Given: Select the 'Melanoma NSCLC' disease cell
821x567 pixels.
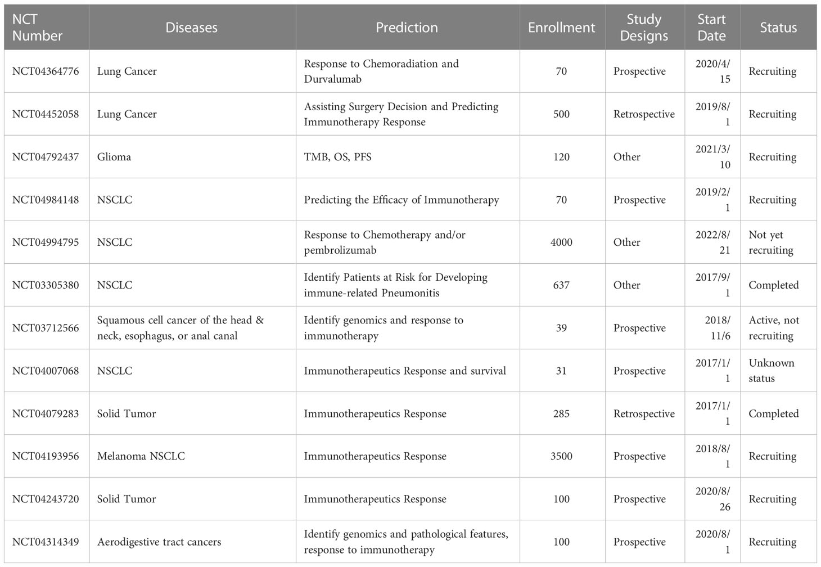Looking at the screenshot, I should click(141, 456).
